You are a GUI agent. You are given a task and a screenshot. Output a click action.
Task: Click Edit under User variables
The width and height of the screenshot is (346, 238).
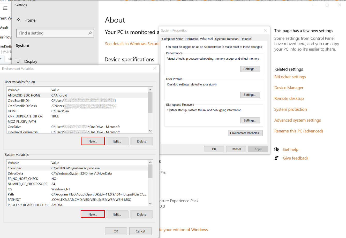(x=117, y=141)
